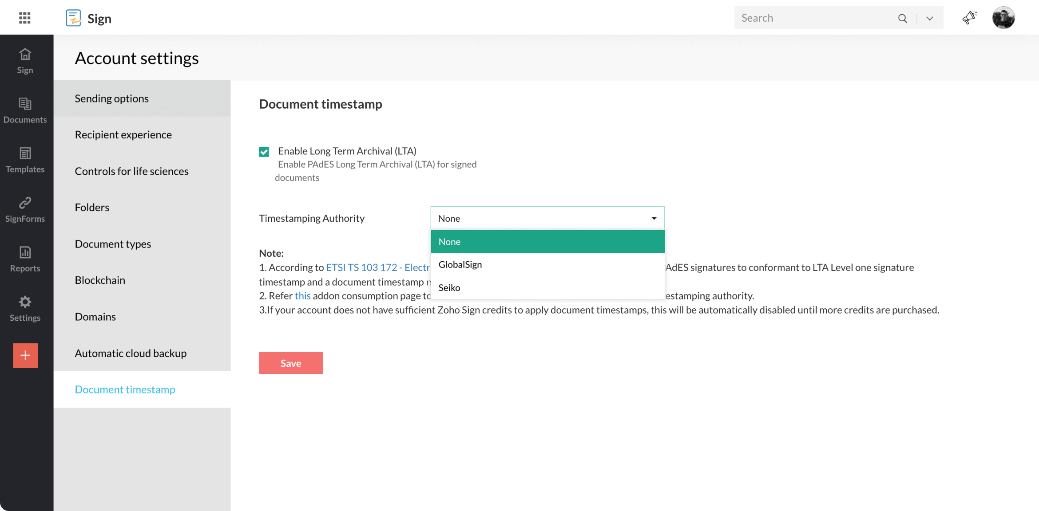Open the user profile avatar
Image resolution: width=1039 pixels, height=511 pixels.
coord(1003,18)
